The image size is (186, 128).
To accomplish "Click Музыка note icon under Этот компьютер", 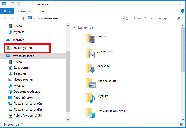I will [10, 86].
